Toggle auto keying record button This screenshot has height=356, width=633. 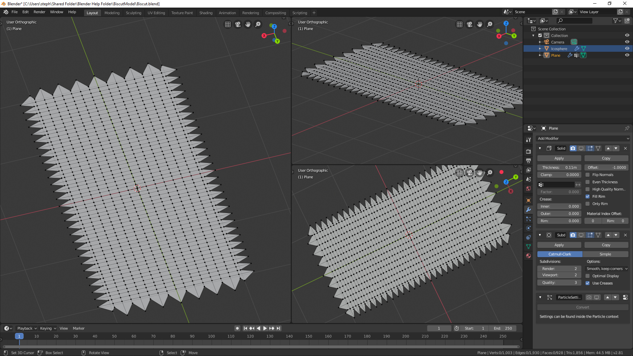(x=237, y=328)
